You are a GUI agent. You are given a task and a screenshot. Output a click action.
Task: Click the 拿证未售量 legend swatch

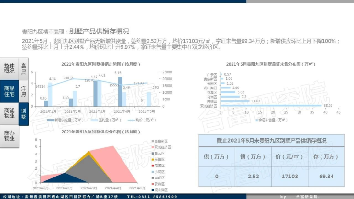256,120
